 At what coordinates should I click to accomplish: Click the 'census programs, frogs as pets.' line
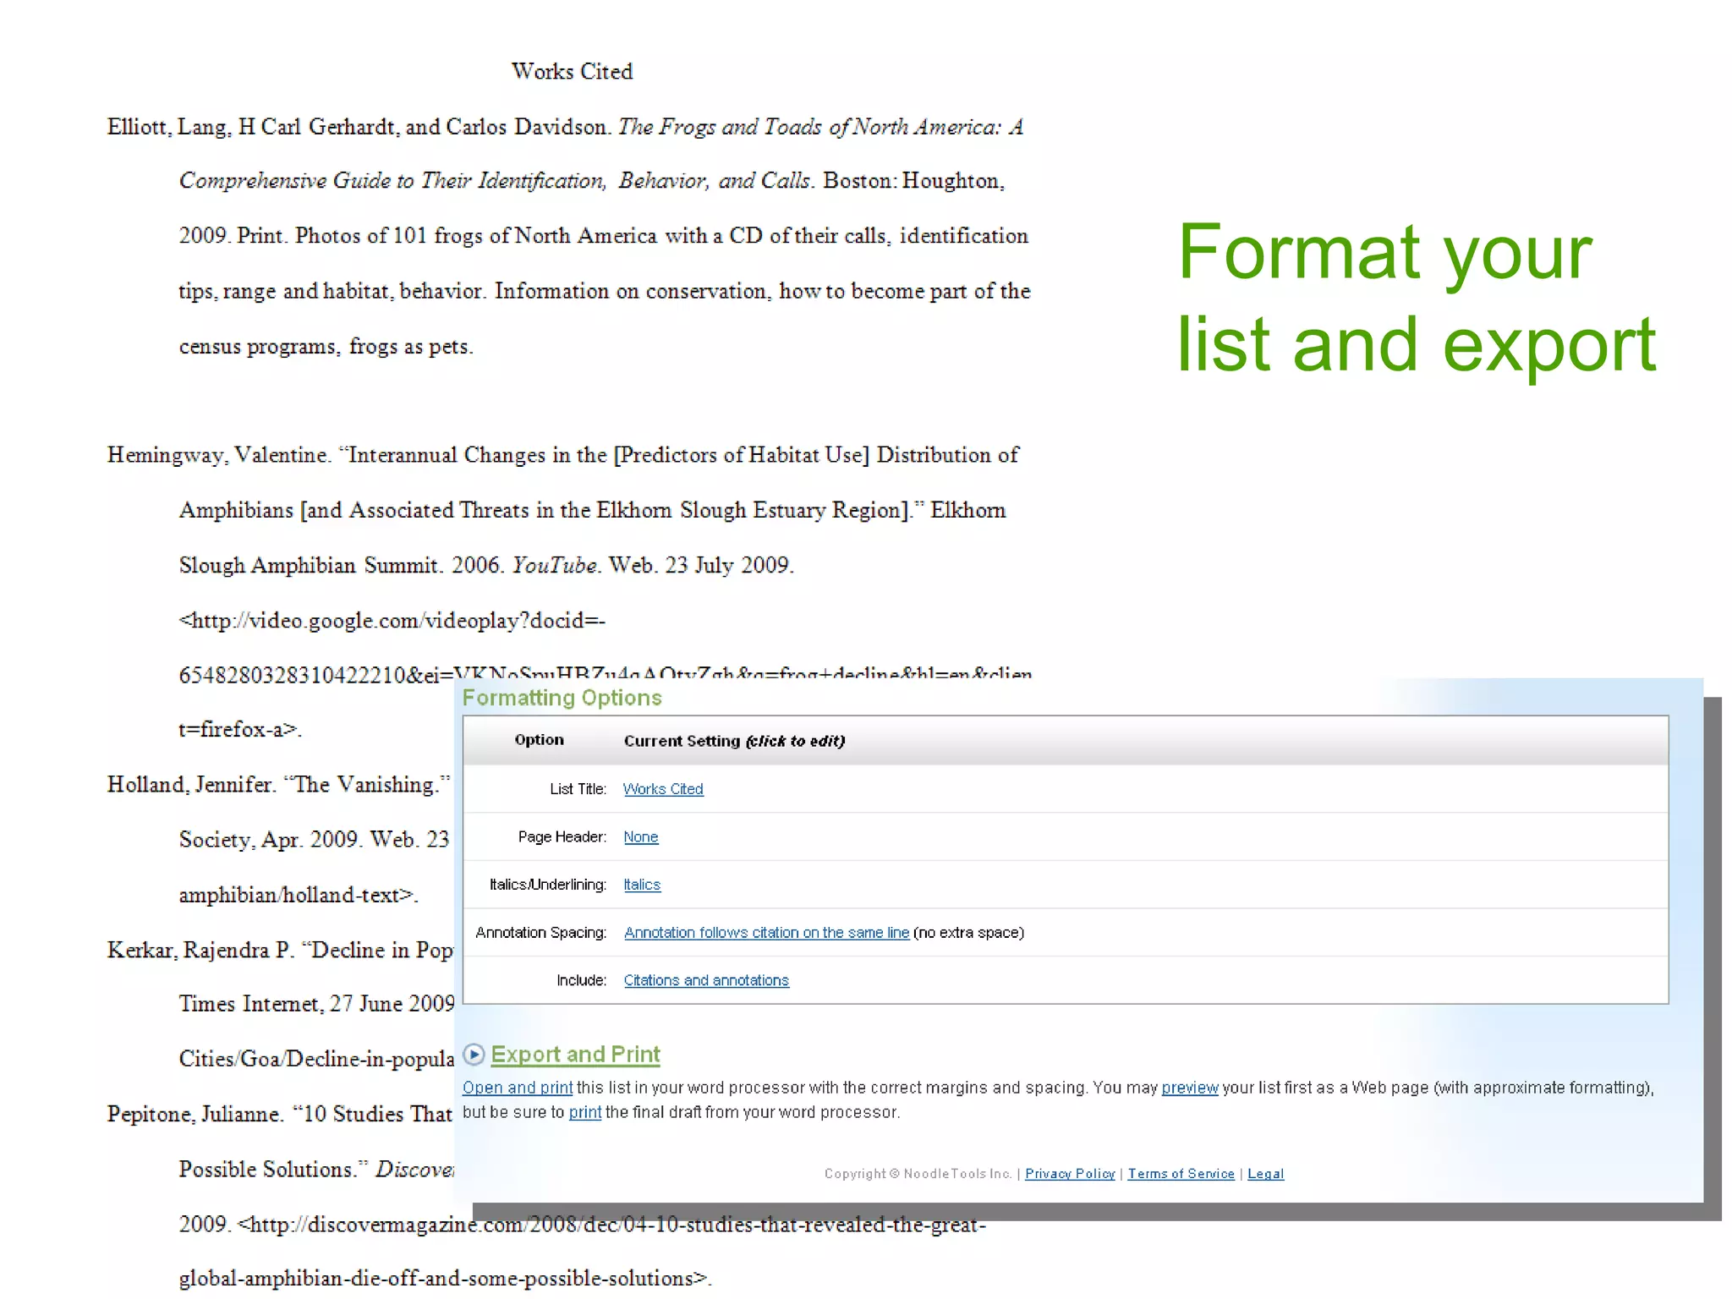pos(326,347)
